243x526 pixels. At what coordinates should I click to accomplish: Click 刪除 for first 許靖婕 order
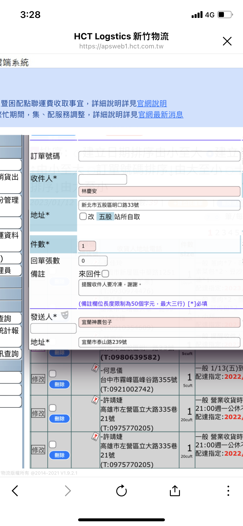point(60,419)
